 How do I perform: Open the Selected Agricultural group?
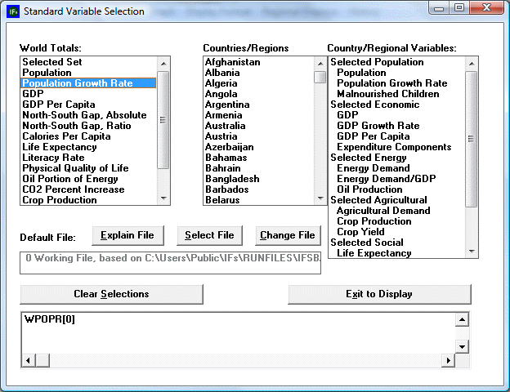click(x=378, y=200)
